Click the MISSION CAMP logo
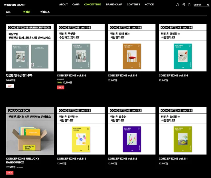The width and height of the screenshot is (211, 178). coord(14,5)
